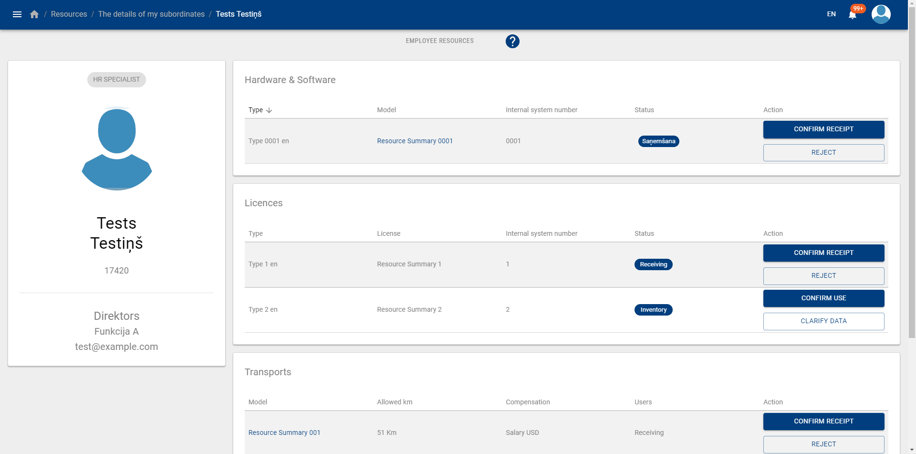Reject the Type 1 en licence
916x454 pixels.
823,276
